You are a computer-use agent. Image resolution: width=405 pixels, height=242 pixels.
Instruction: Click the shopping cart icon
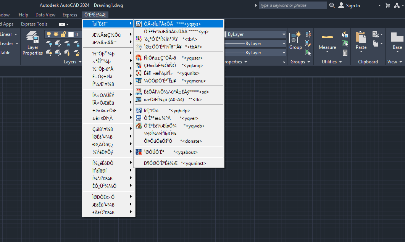click(x=388, y=5)
